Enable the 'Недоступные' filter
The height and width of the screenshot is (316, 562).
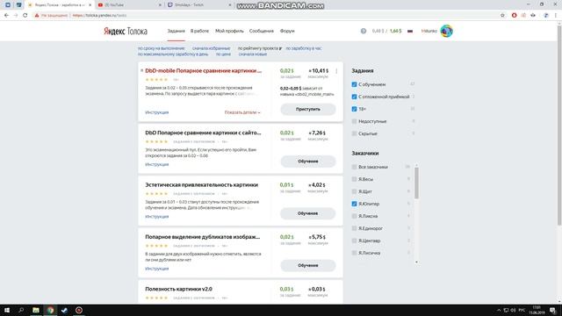pyautogui.click(x=354, y=121)
